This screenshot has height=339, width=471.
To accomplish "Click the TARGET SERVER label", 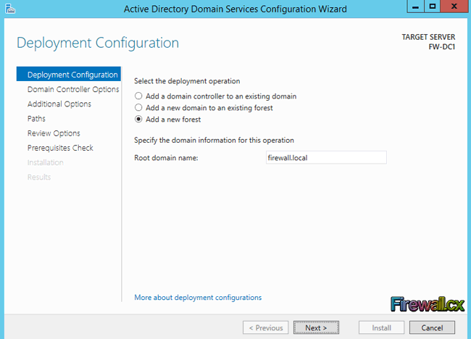I will tap(429, 37).
